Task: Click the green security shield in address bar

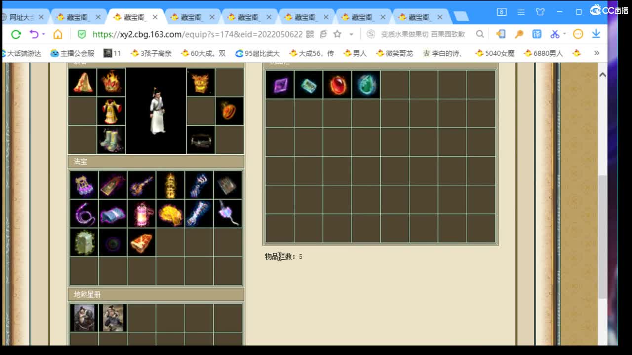Action: pyautogui.click(x=82, y=34)
